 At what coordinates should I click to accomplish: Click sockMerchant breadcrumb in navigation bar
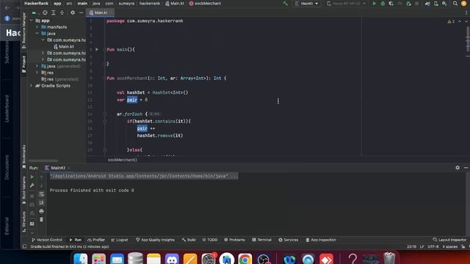[x=205, y=4]
